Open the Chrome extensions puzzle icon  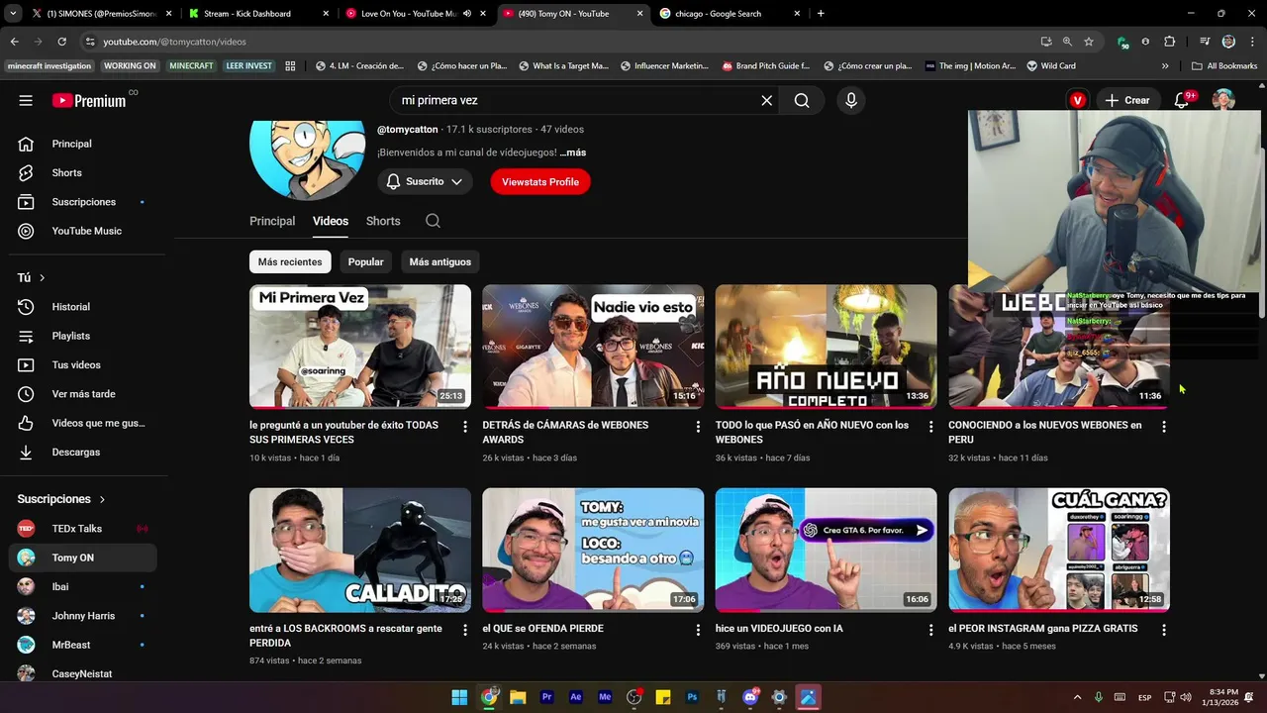(1170, 42)
